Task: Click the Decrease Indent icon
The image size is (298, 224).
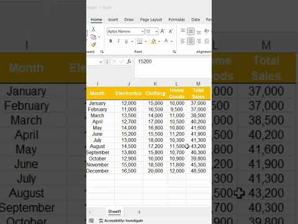Action: [207, 41]
